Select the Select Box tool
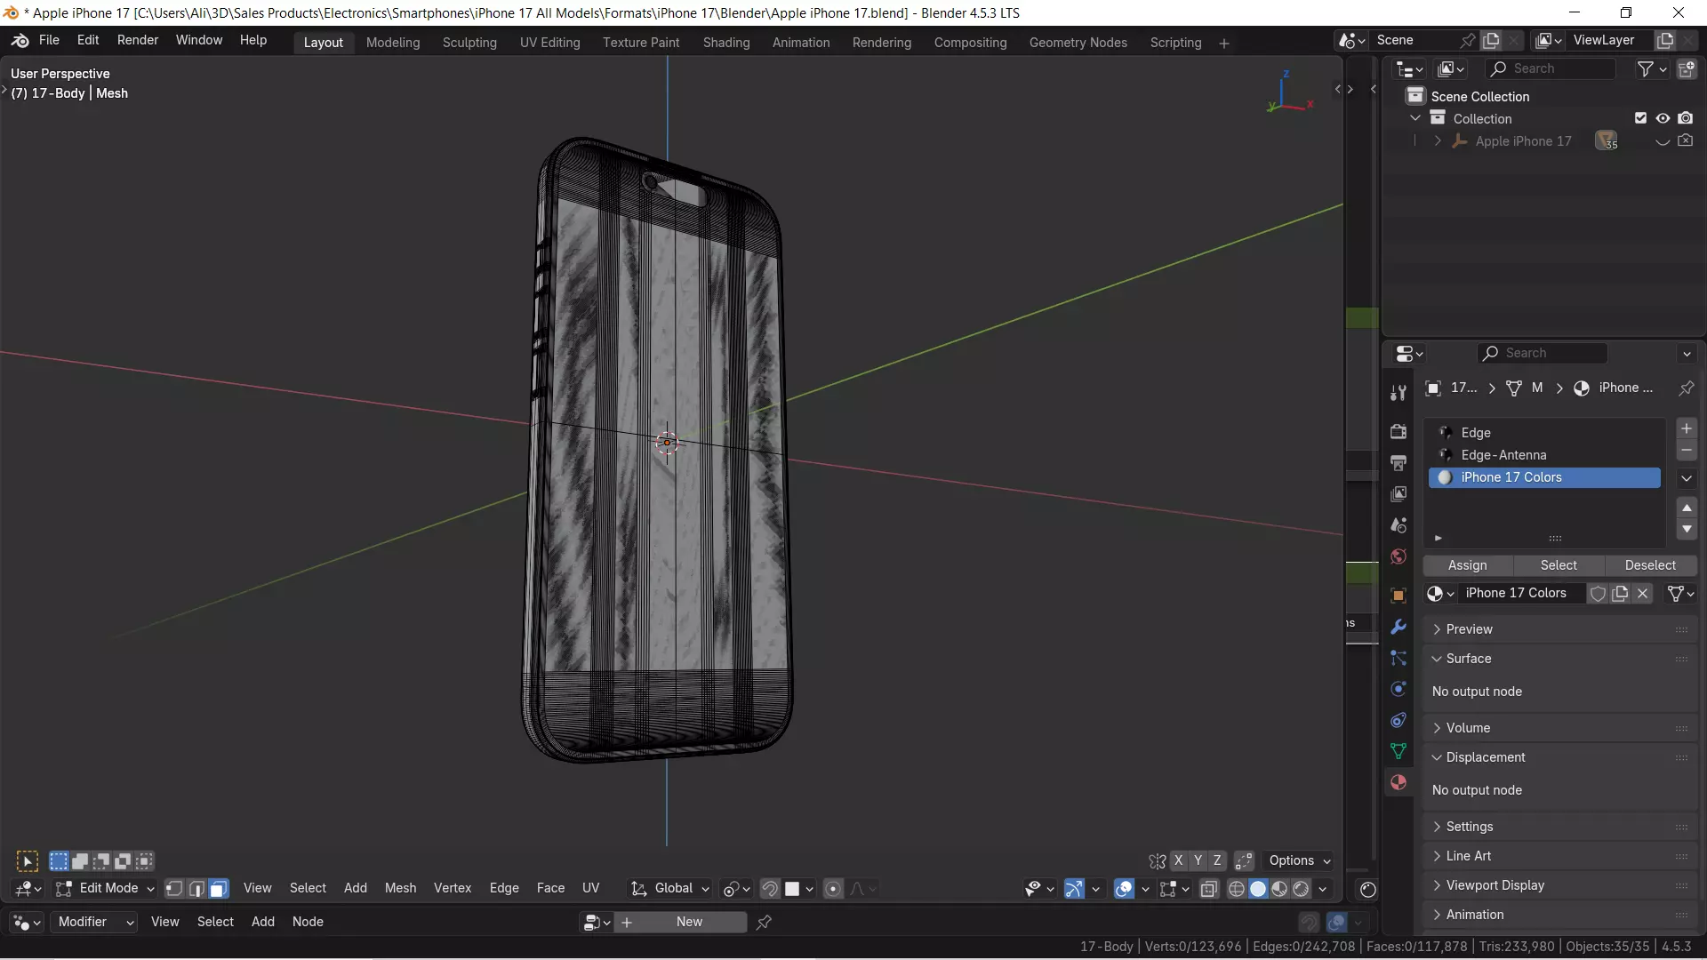1707x960 pixels. pos(28,861)
